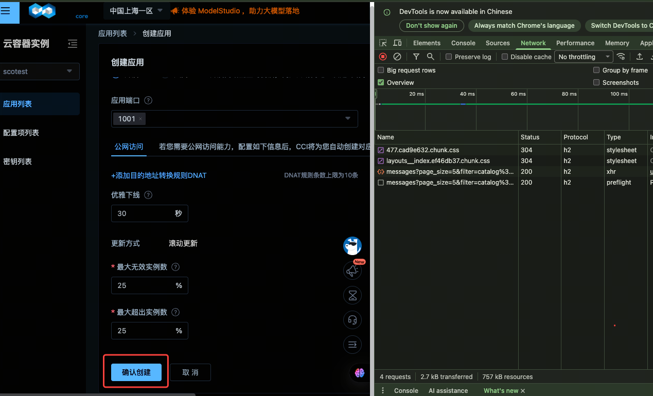This screenshot has height=396, width=653.
Task: Open the No throttling dropdown
Action: tap(584, 57)
